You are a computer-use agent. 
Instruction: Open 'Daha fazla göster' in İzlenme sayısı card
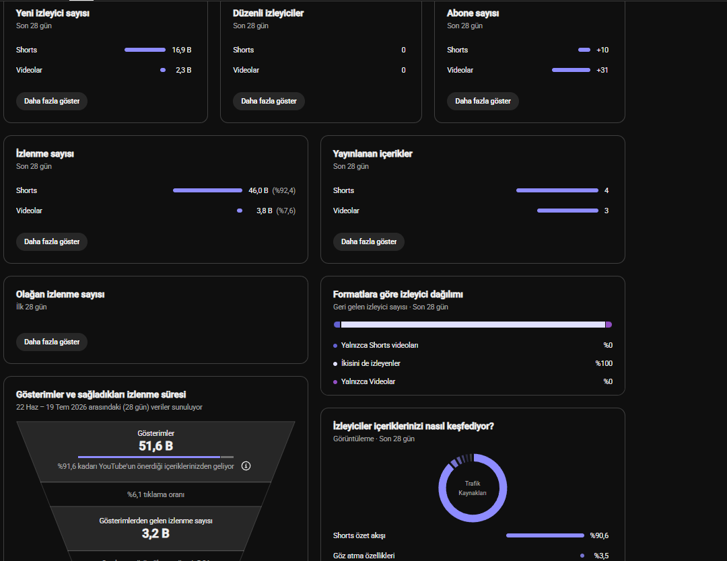point(51,241)
